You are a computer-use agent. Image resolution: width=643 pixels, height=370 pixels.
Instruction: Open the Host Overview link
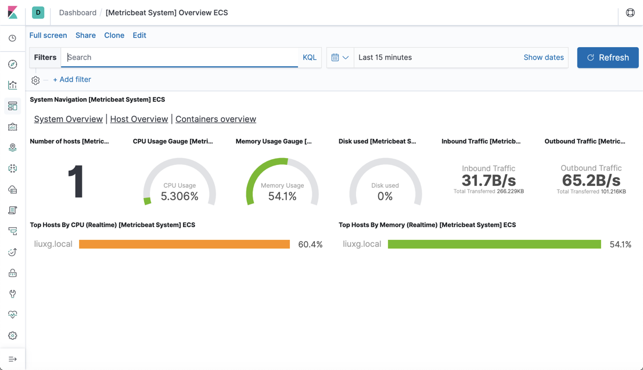tap(139, 119)
